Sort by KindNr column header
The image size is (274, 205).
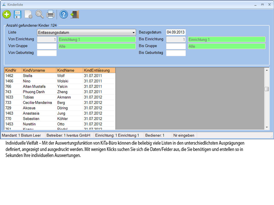(13, 70)
